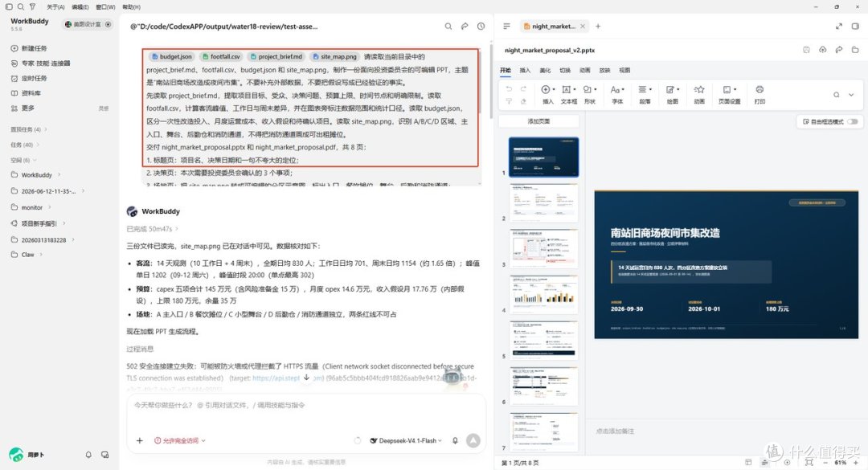
Task: Click 添加页面 button
Action: pyautogui.click(x=538, y=121)
